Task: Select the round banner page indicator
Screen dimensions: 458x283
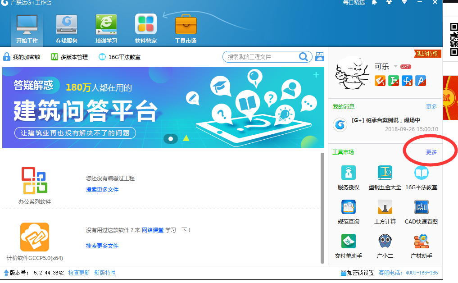Action: coord(171,139)
